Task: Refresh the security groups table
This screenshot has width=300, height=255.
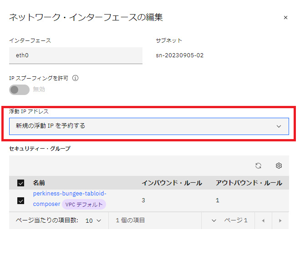Action: click(x=258, y=165)
